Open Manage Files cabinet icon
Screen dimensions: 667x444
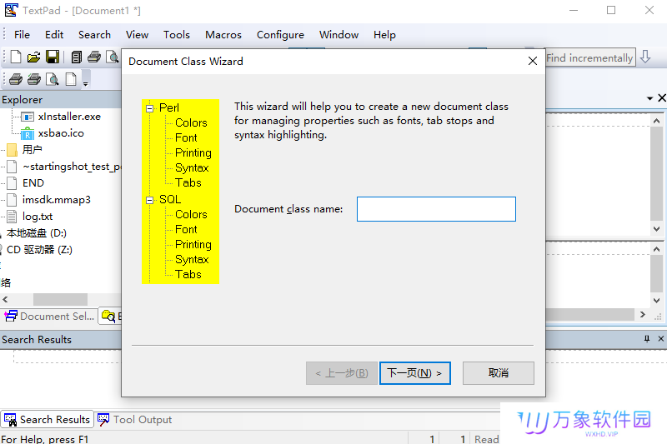[77, 57]
